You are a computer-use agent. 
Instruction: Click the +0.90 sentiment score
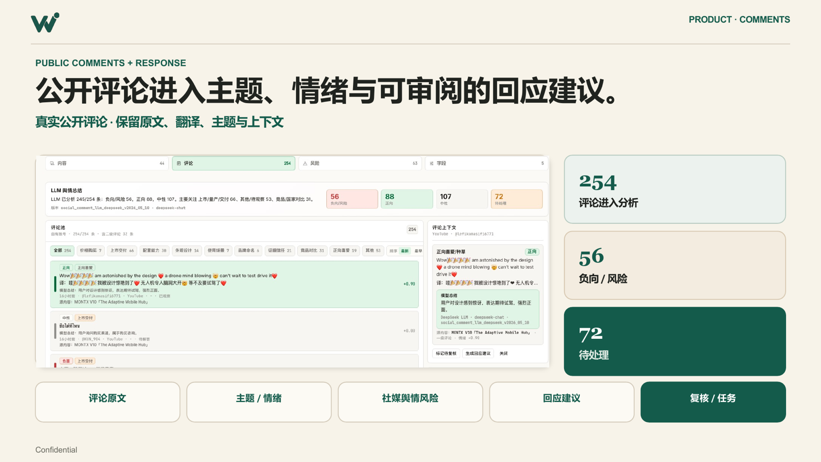[409, 284]
